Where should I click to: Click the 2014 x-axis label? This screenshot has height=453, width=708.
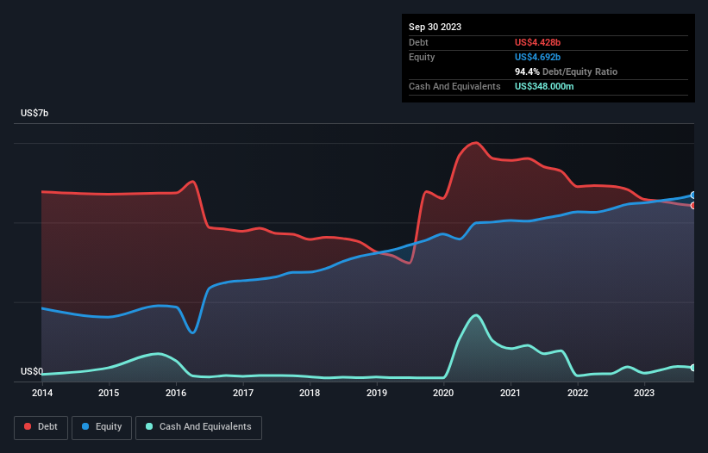(x=42, y=393)
